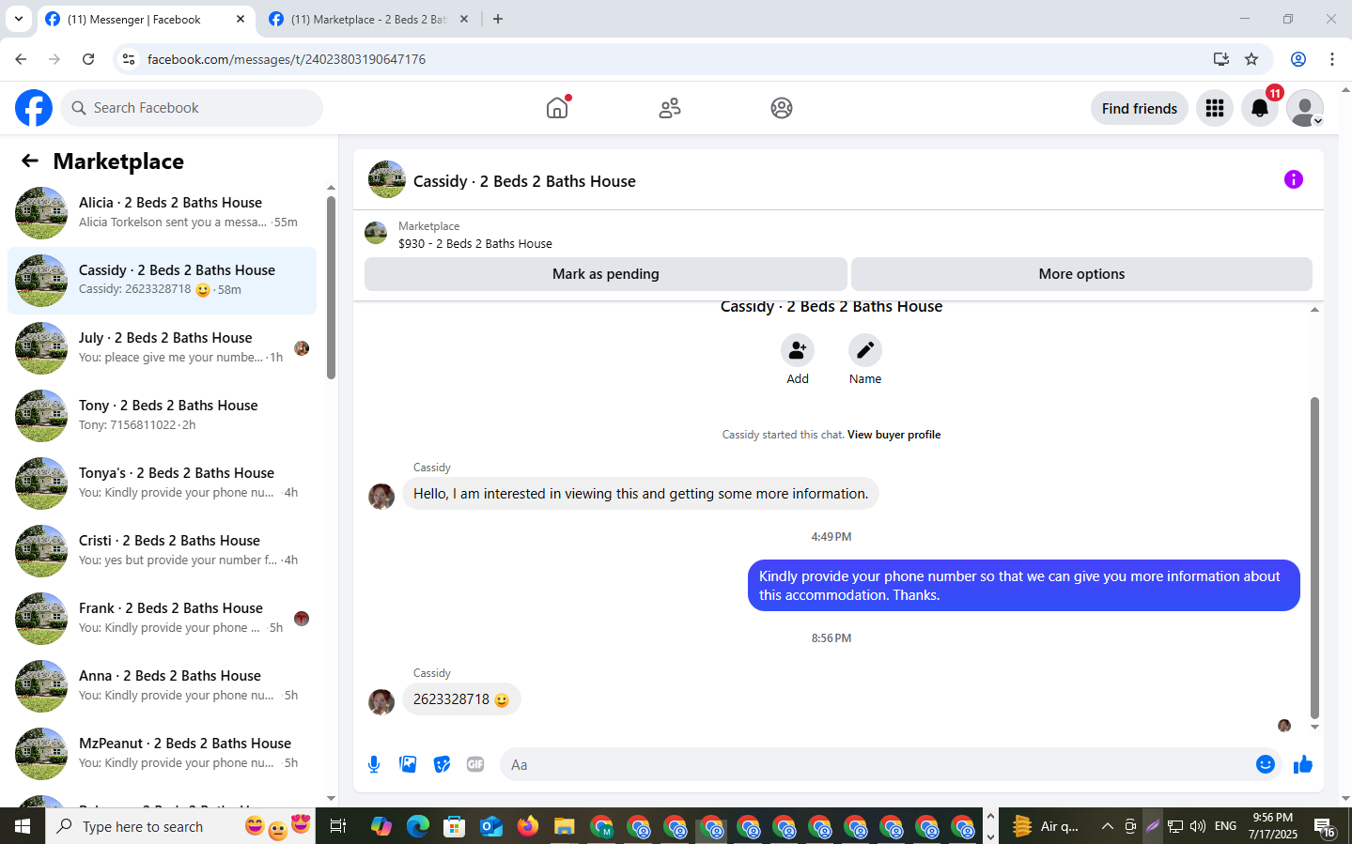Open Cristi's conversation

coord(162,551)
